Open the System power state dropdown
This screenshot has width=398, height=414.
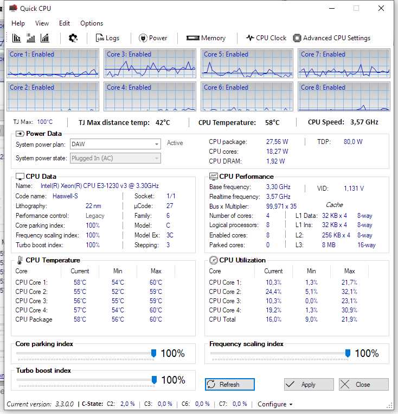click(115, 158)
